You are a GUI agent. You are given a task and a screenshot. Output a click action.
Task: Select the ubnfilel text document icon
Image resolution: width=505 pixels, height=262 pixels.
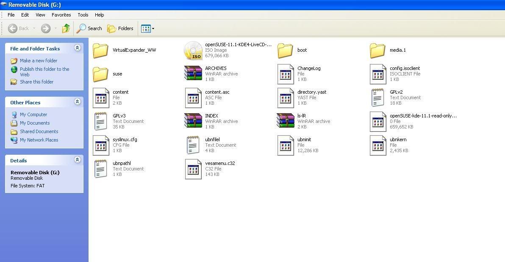click(193, 145)
